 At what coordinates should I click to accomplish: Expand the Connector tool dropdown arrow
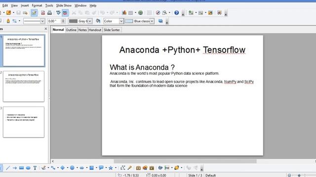(x=58, y=168)
